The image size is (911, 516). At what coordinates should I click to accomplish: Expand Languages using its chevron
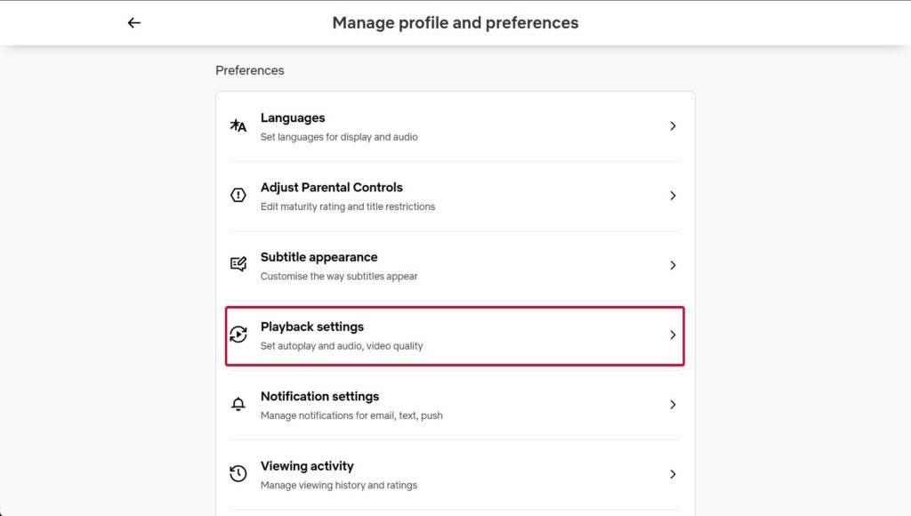pos(674,125)
